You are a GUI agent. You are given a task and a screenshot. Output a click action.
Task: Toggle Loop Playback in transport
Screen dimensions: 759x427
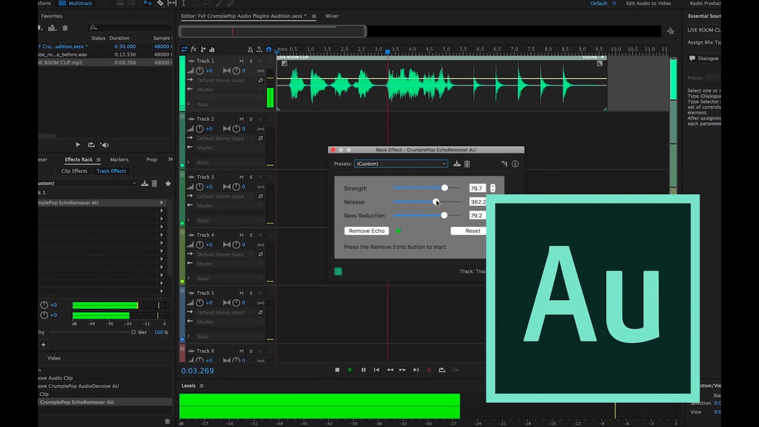(x=442, y=370)
